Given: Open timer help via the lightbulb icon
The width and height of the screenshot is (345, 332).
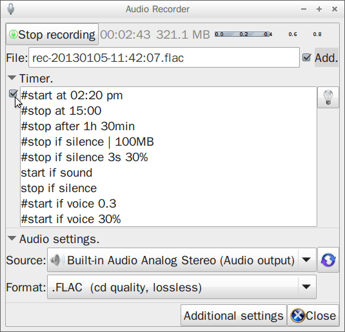Looking at the screenshot, I should tap(328, 97).
